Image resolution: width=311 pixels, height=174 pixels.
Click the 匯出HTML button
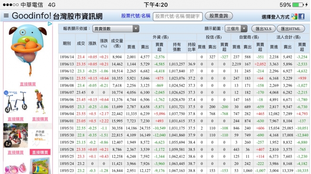pyautogui.click(x=291, y=29)
